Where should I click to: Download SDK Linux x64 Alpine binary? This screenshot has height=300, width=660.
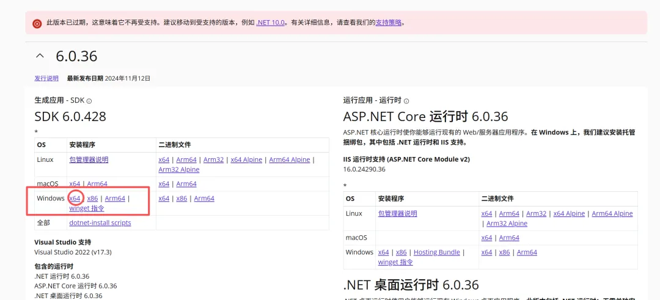(x=246, y=160)
